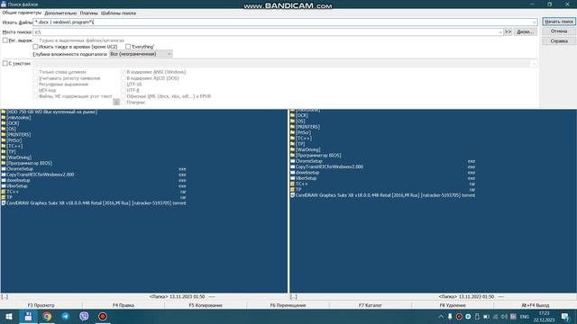The height and width of the screenshot is (324, 577).
Task: Select [WarDriving] folder icon in left panel
Action: (x=4, y=157)
